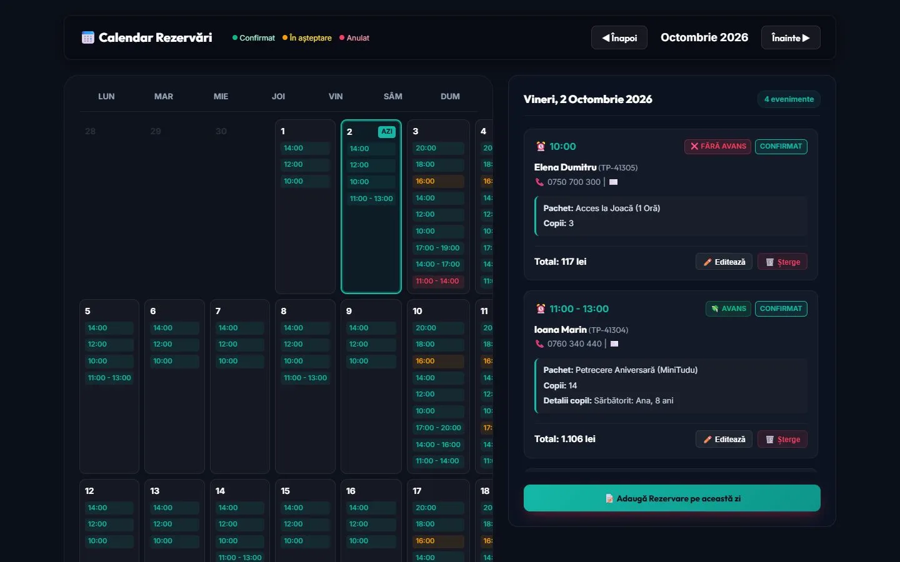Open the red 11:00 - 14:00 event on day 3

tap(439, 282)
